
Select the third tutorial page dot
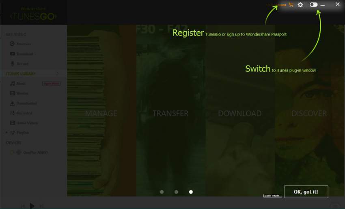191,192
